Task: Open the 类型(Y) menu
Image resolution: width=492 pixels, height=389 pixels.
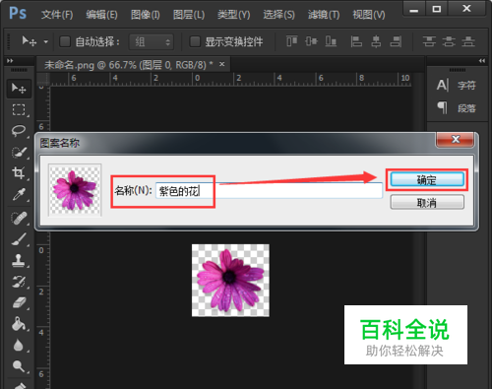Action: coord(233,15)
